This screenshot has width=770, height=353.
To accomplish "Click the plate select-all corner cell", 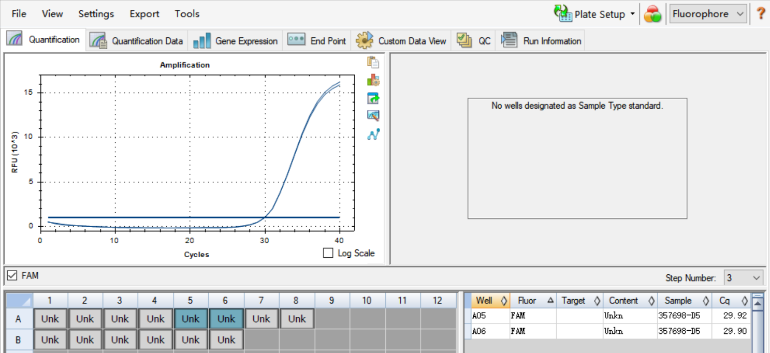I will [19, 300].
